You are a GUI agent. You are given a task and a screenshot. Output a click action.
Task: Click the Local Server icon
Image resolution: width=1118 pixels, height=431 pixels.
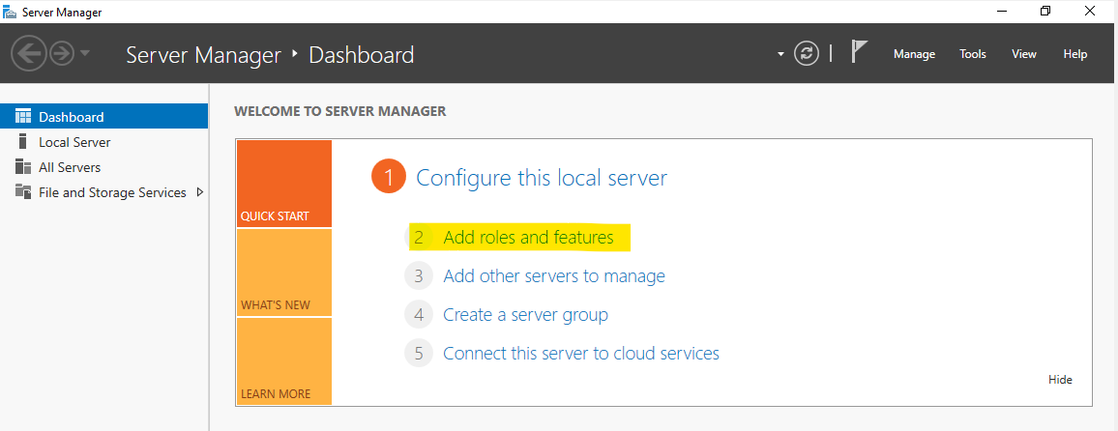pos(23,142)
